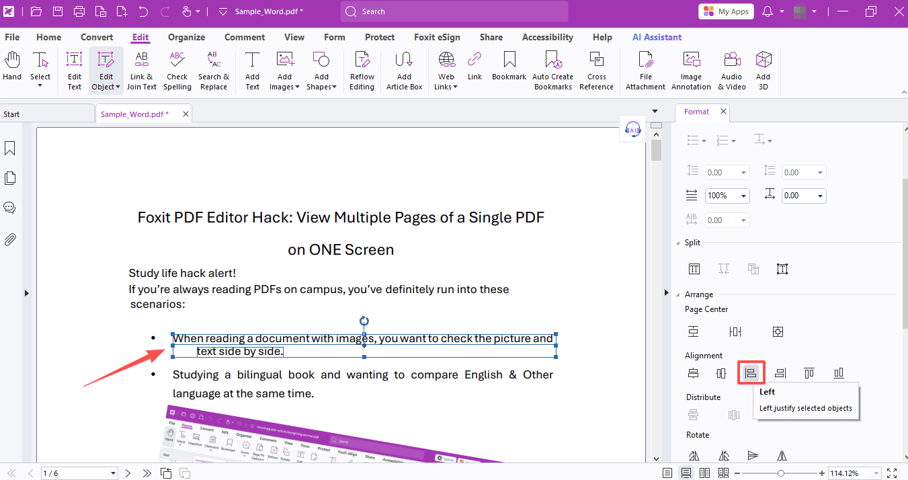
Task: Open the zoom level 114.12% dropdown
Action: (875, 473)
